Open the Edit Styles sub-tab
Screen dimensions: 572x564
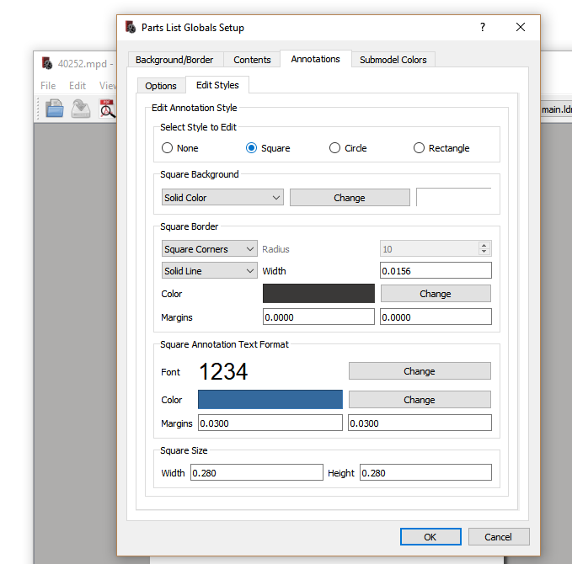(x=217, y=85)
